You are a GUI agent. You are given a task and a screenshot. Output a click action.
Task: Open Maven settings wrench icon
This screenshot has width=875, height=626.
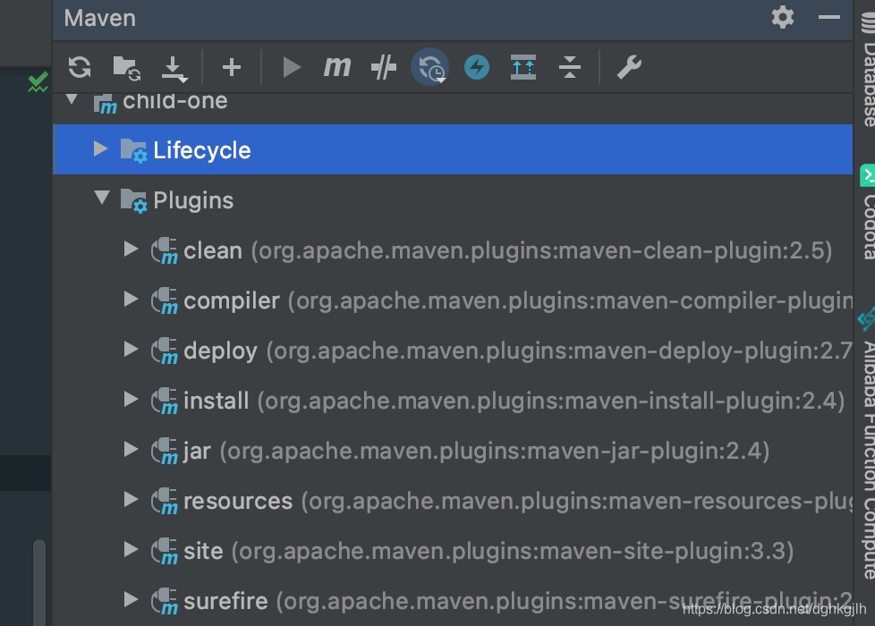(628, 67)
